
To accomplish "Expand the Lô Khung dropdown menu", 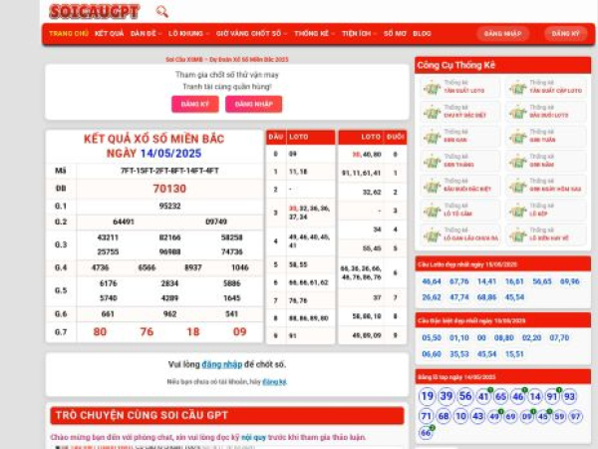I will [x=187, y=33].
